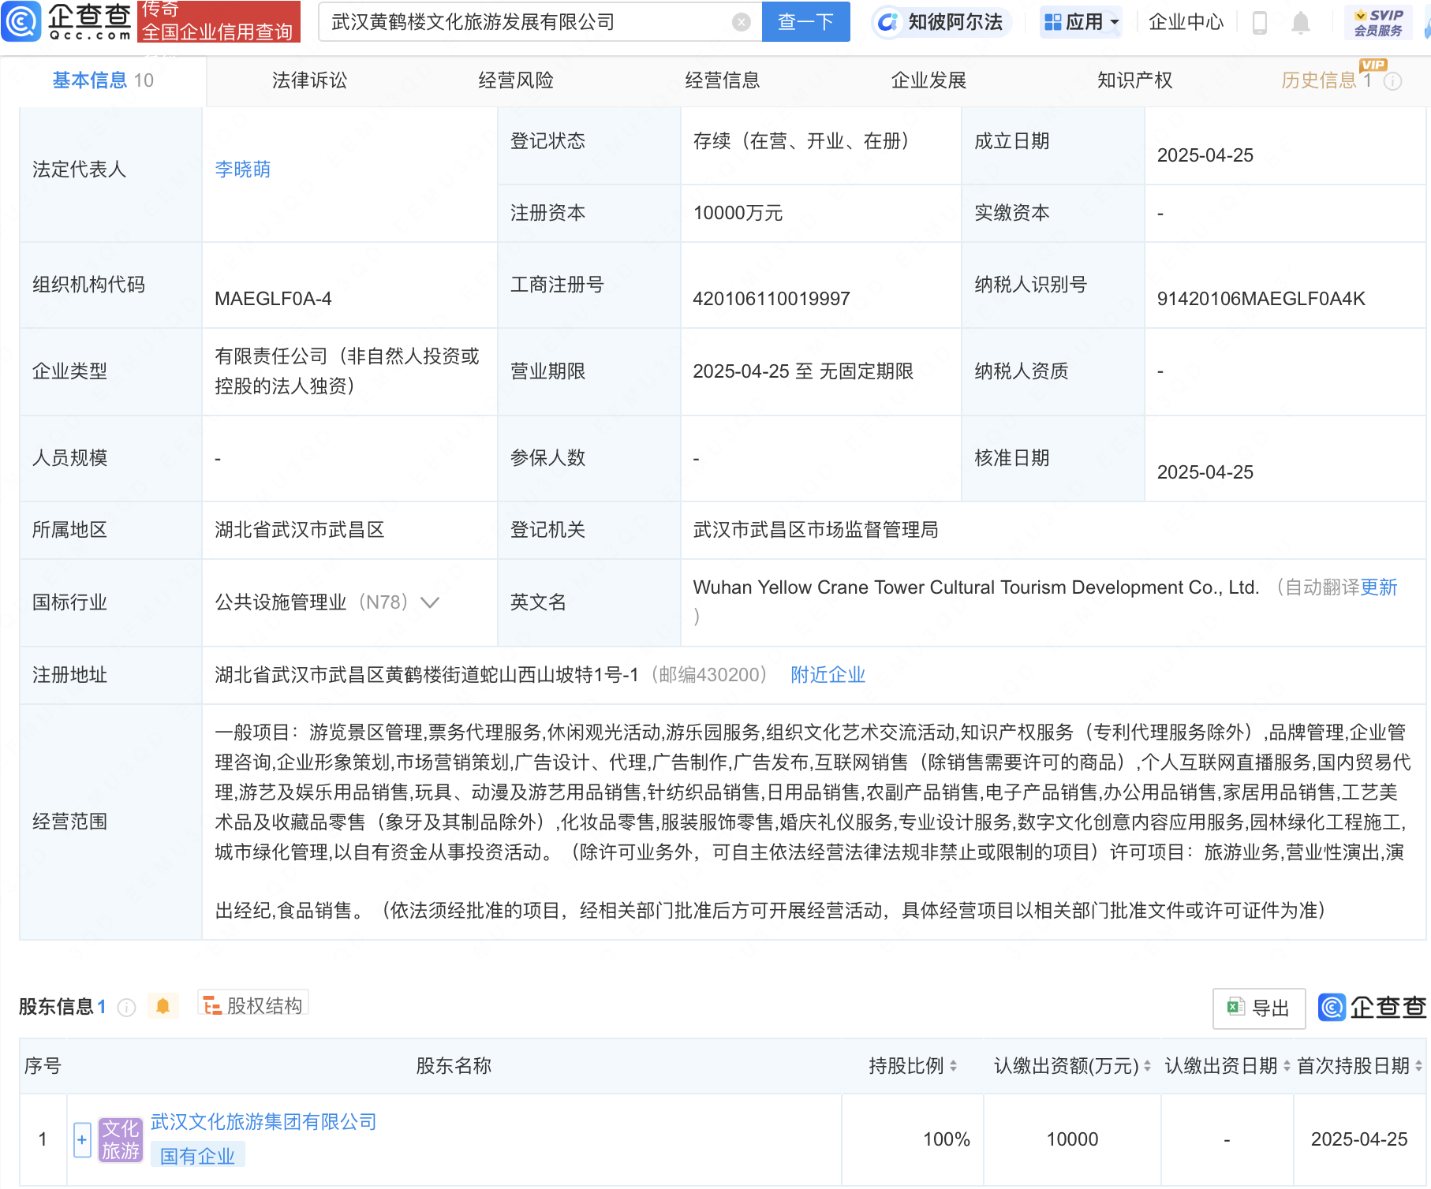Expand the 应用 dropdown menu
Image resolution: width=1431 pixels, height=1189 pixels.
coord(1082,22)
